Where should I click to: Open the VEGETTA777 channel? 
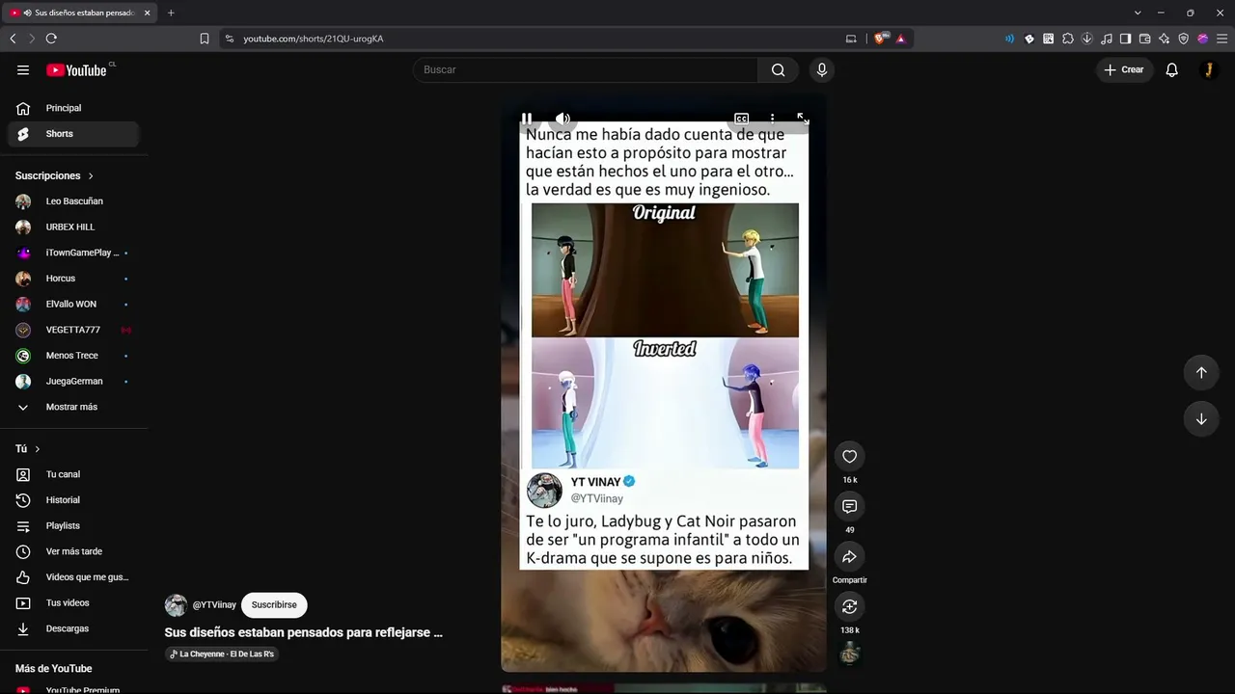(x=73, y=330)
